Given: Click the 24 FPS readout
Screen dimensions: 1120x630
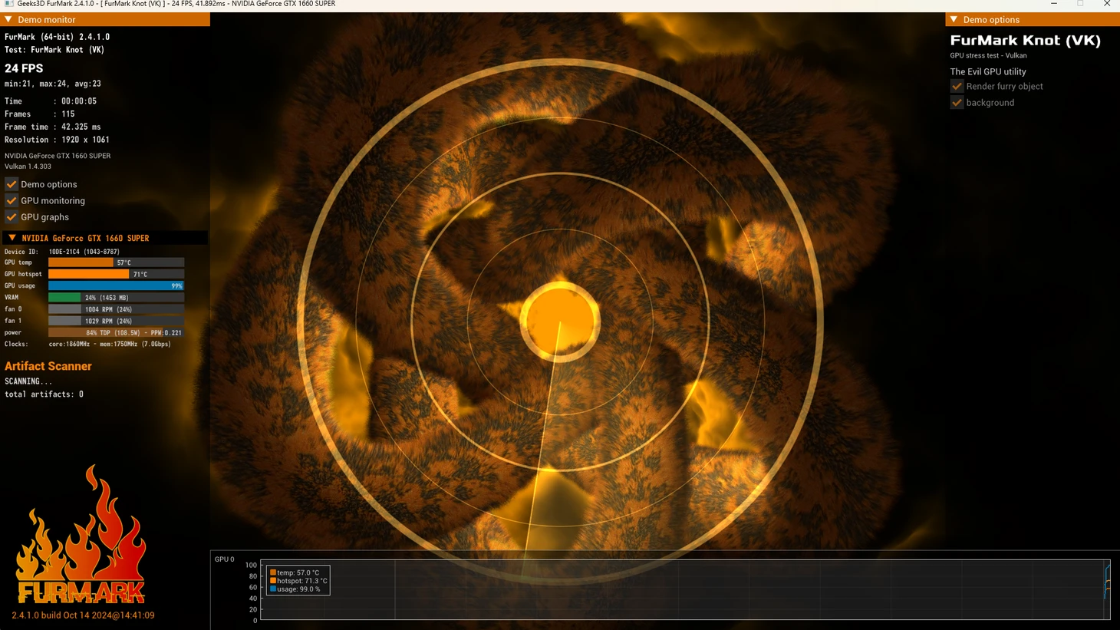Looking at the screenshot, I should point(24,68).
